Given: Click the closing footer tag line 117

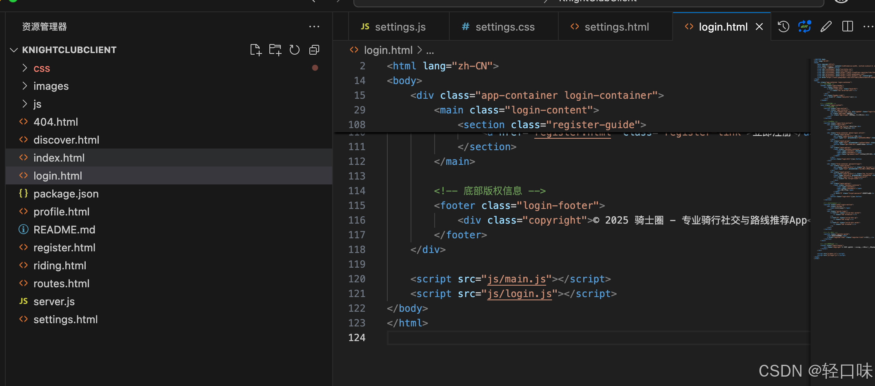Looking at the screenshot, I should (460, 235).
